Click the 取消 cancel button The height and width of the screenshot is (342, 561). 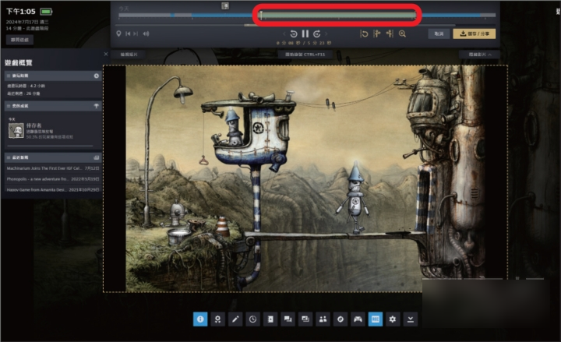point(439,33)
